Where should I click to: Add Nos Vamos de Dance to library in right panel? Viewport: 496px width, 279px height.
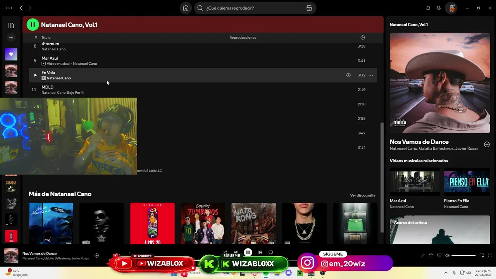coord(487,145)
